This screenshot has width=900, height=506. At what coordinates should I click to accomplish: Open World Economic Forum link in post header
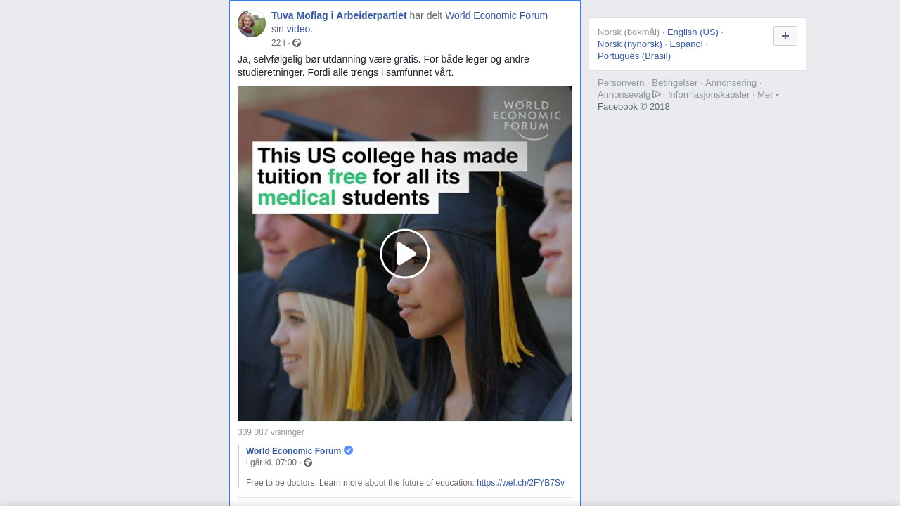(496, 15)
